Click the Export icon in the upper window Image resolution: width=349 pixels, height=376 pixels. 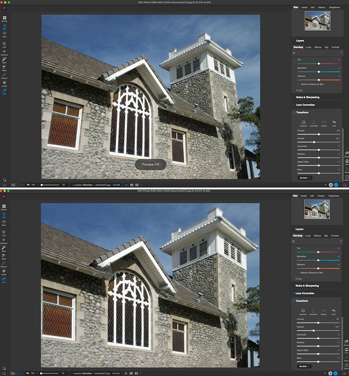(x=347, y=177)
